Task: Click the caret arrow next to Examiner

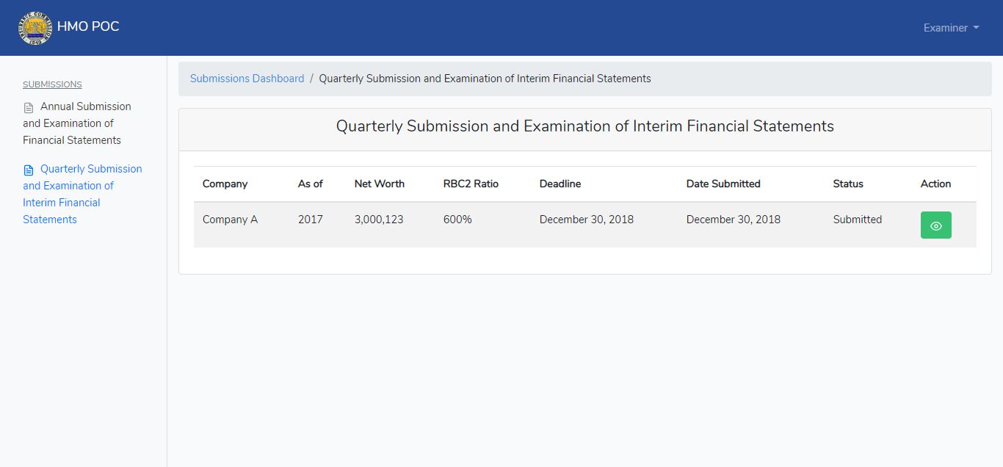Action: coord(976,28)
